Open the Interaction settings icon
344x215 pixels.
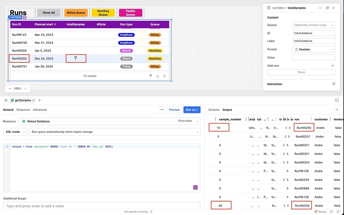pos(334,84)
